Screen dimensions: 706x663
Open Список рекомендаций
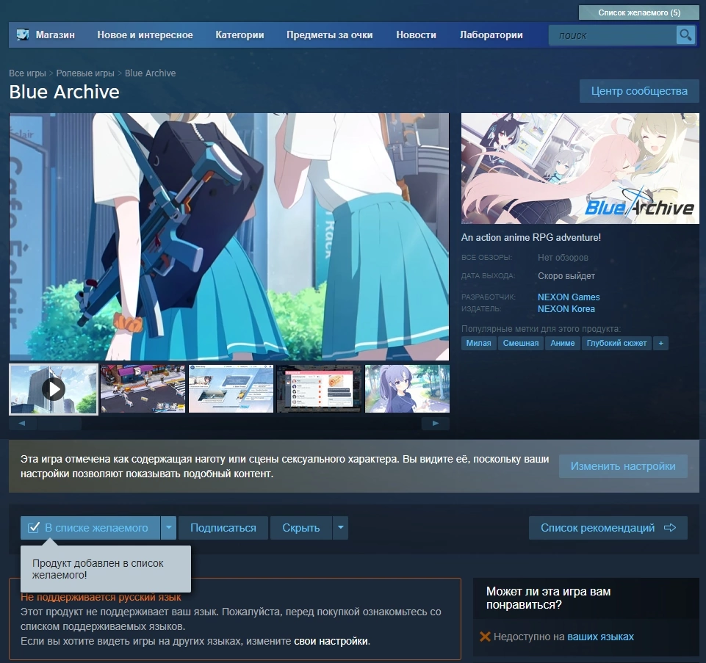[x=608, y=527]
